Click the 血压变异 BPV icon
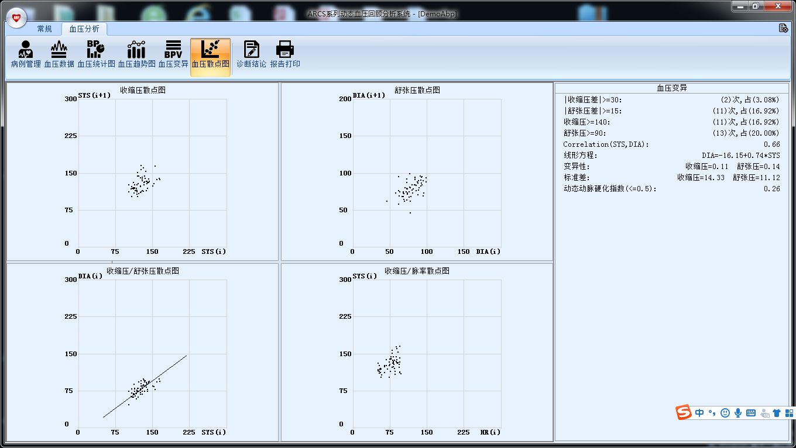 tap(173, 54)
